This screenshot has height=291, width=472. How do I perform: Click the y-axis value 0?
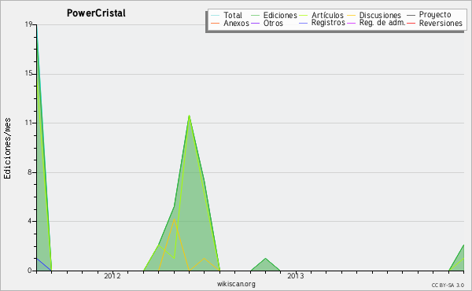[30, 271]
